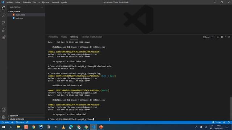
Task: Close the terminal panel
Action: coord(229,37)
